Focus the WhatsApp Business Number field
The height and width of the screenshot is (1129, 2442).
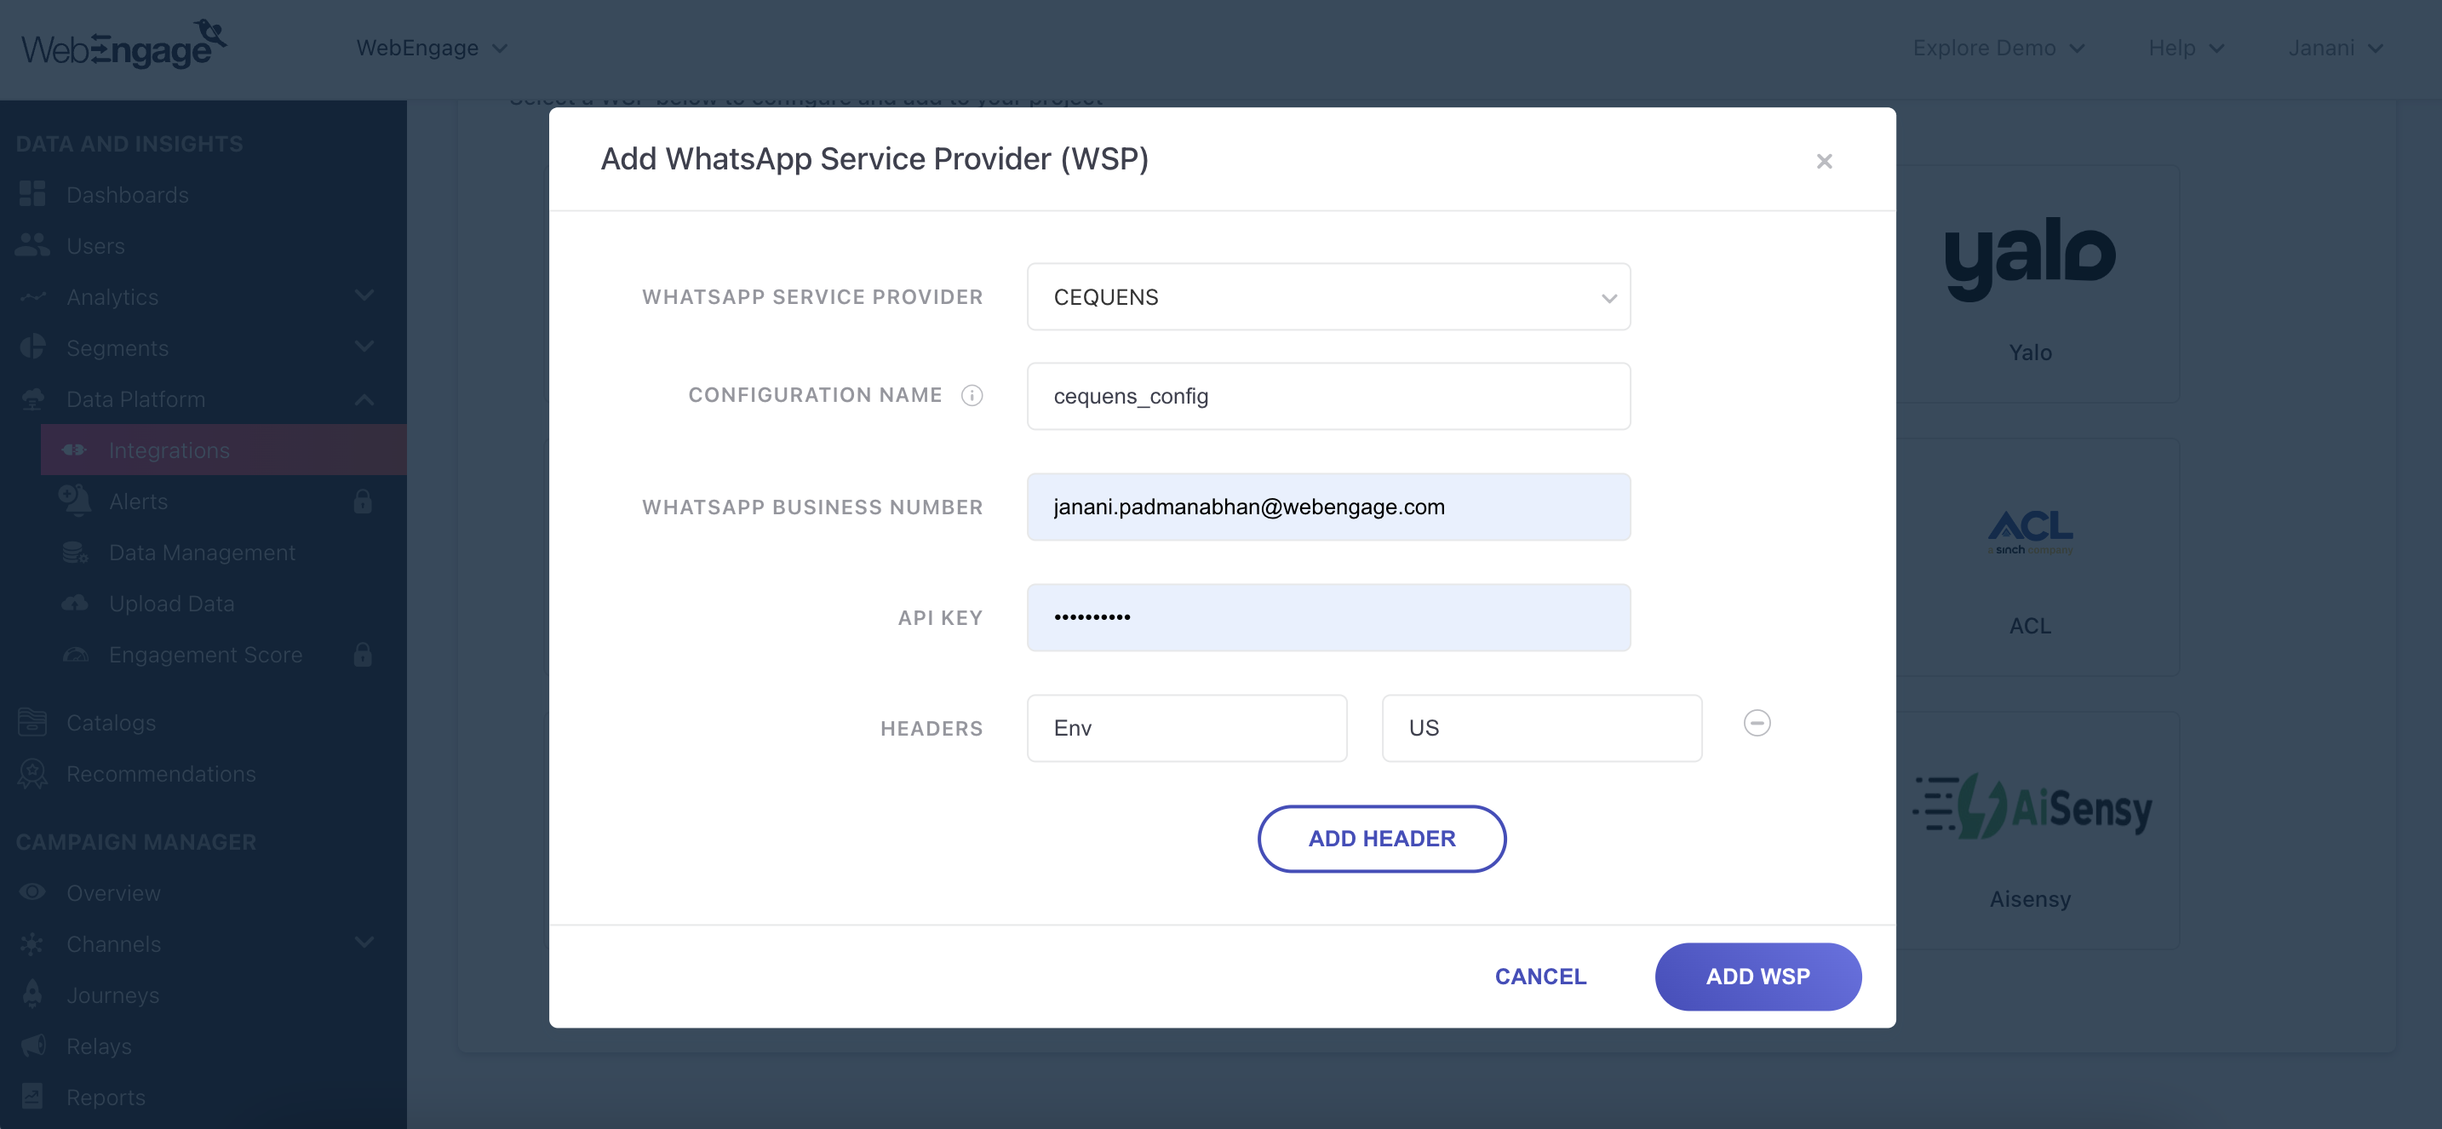(1328, 507)
